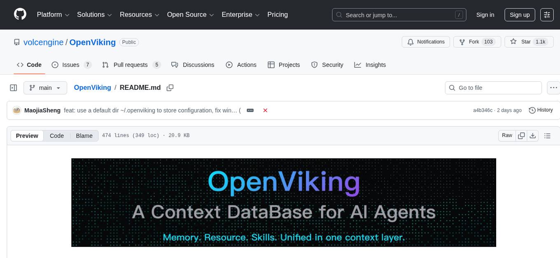Open the settings sliders icon in header

coord(546,14)
